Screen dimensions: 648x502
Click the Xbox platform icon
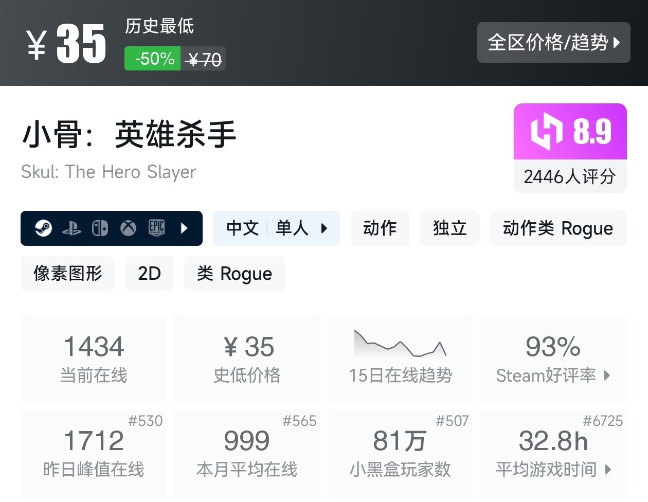tap(128, 228)
